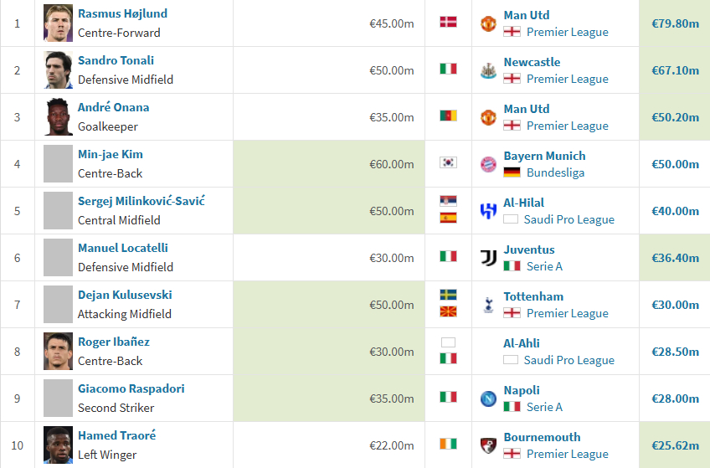Screen dimensions: 710x468
Task: Click the Tottenham club crest
Action: coord(488,305)
